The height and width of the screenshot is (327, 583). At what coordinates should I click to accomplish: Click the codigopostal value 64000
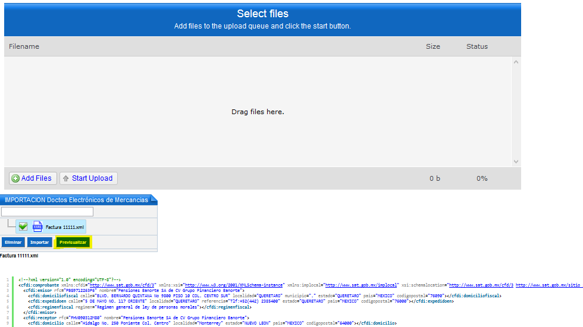pos(346,323)
